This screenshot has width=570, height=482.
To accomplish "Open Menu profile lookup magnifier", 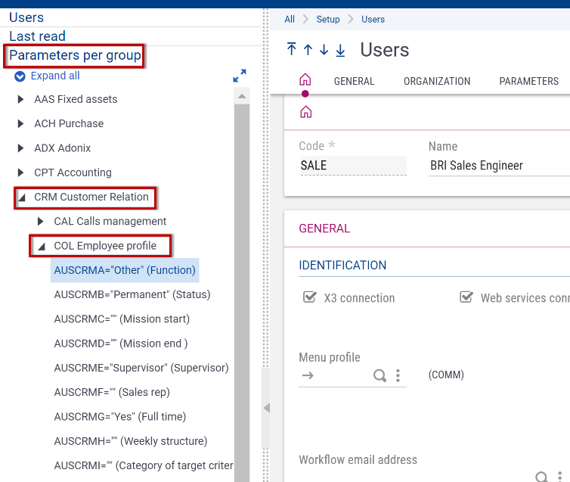I will pos(379,375).
